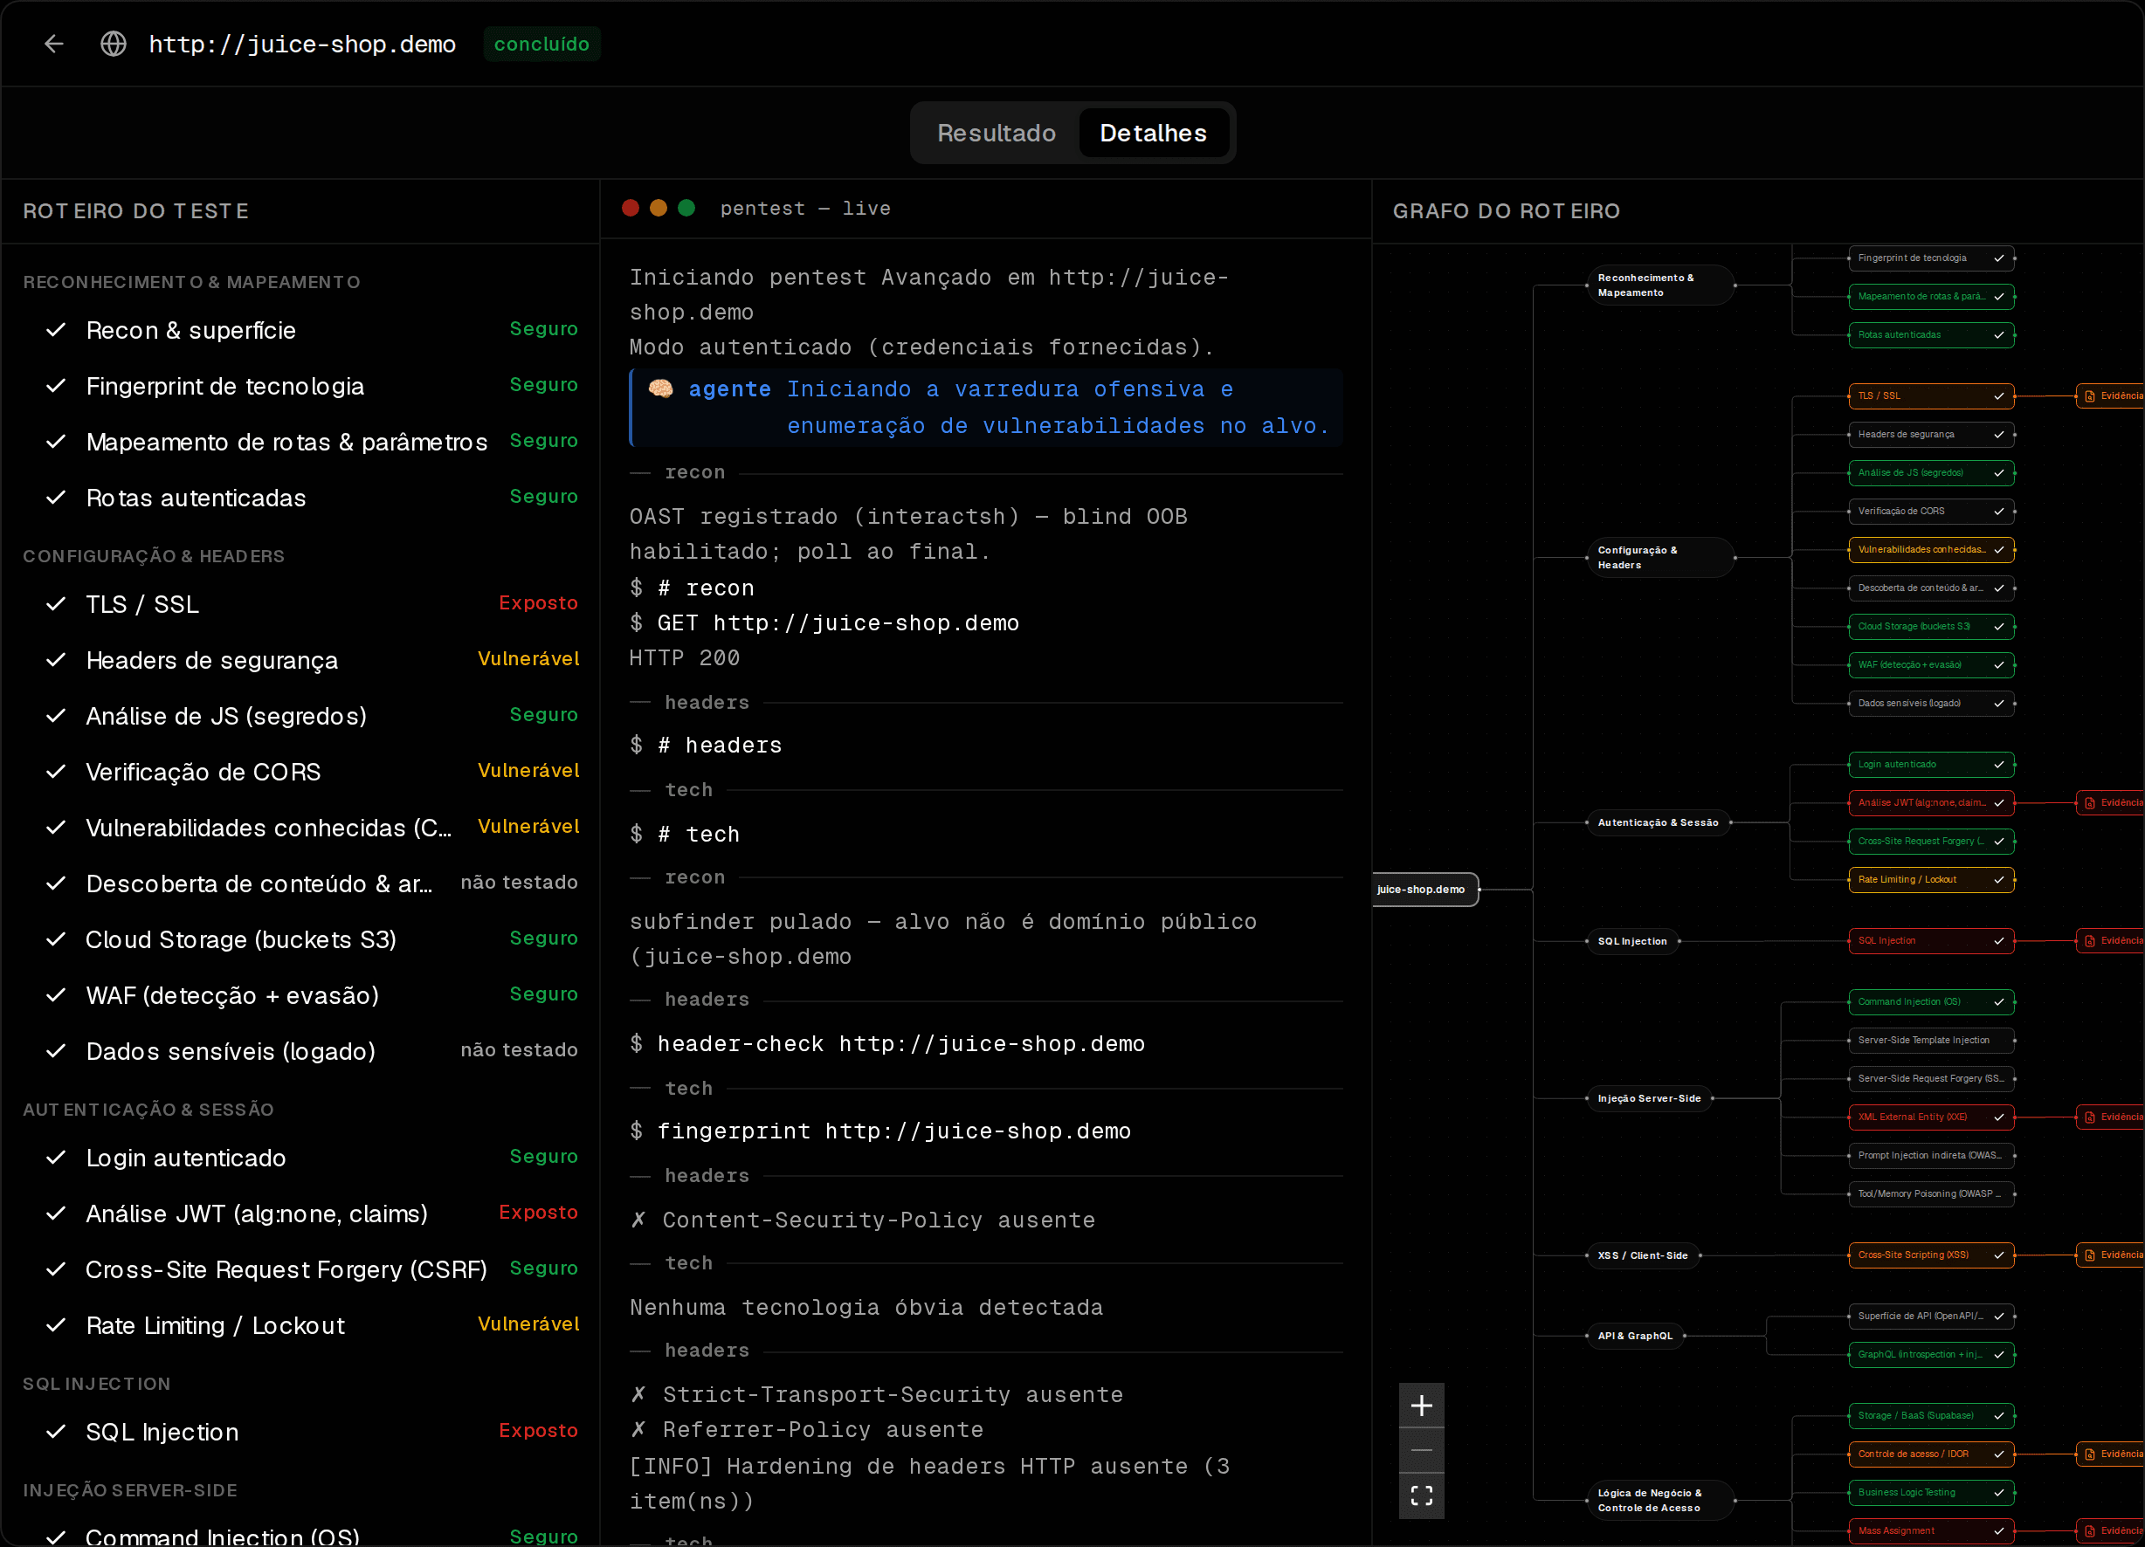Open the Análise JWT Evidência node
Viewport: 2145px width, 1547px height.
click(x=2110, y=803)
